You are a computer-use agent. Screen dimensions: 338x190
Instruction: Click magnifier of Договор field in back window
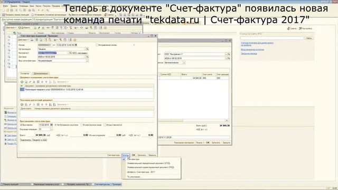(229, 59)
